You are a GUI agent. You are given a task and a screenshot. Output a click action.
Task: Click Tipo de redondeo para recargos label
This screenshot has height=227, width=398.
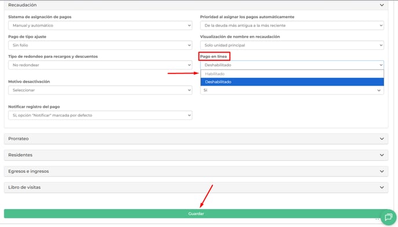point(53,56)
